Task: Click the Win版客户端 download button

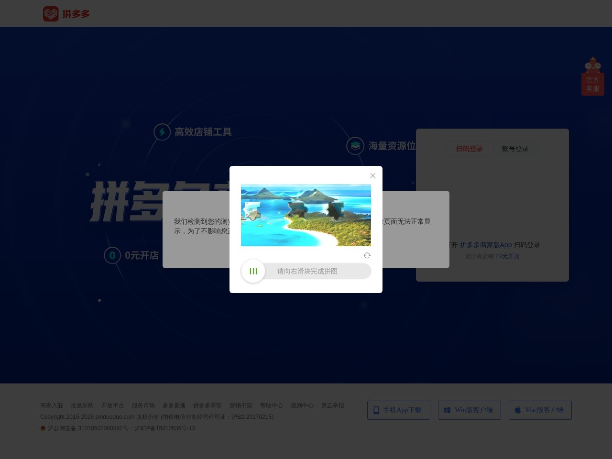Action: click(x=470, y=410)
